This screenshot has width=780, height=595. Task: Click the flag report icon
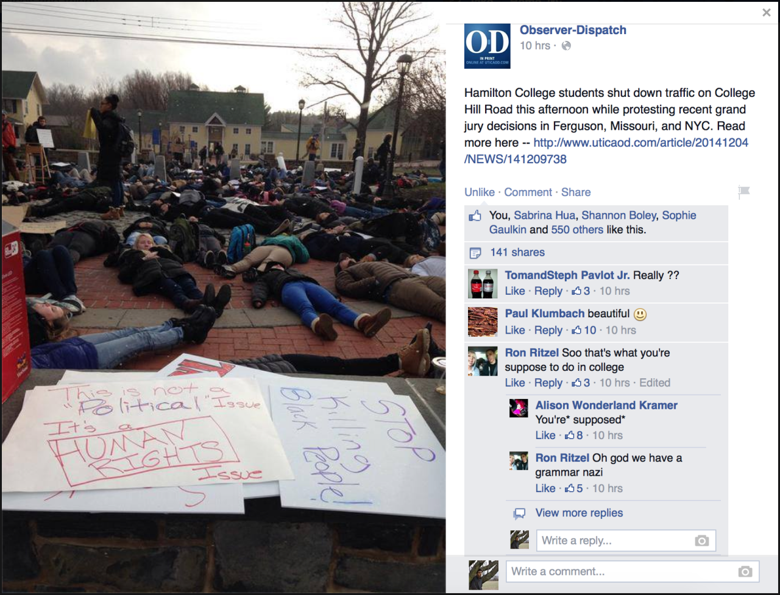(743, 192)
